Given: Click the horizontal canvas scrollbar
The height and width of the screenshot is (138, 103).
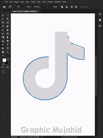Looking at the screenshot, I should point(69,137).
